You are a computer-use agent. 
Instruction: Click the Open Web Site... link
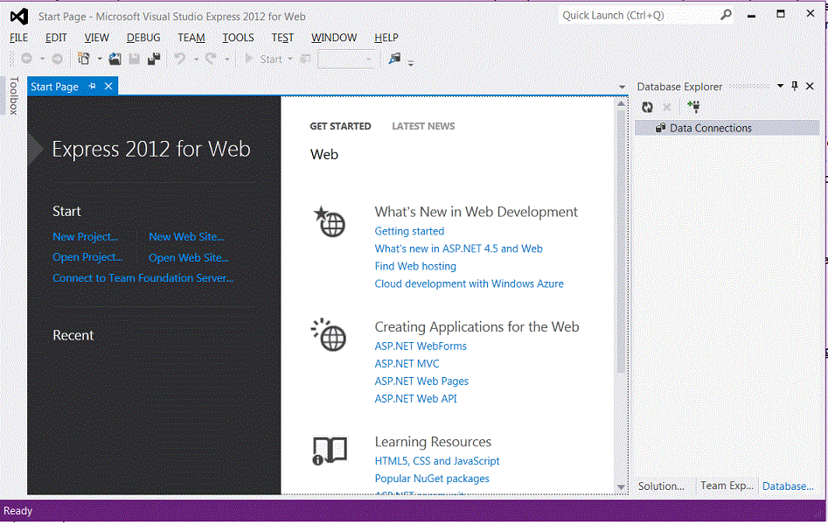189,258
